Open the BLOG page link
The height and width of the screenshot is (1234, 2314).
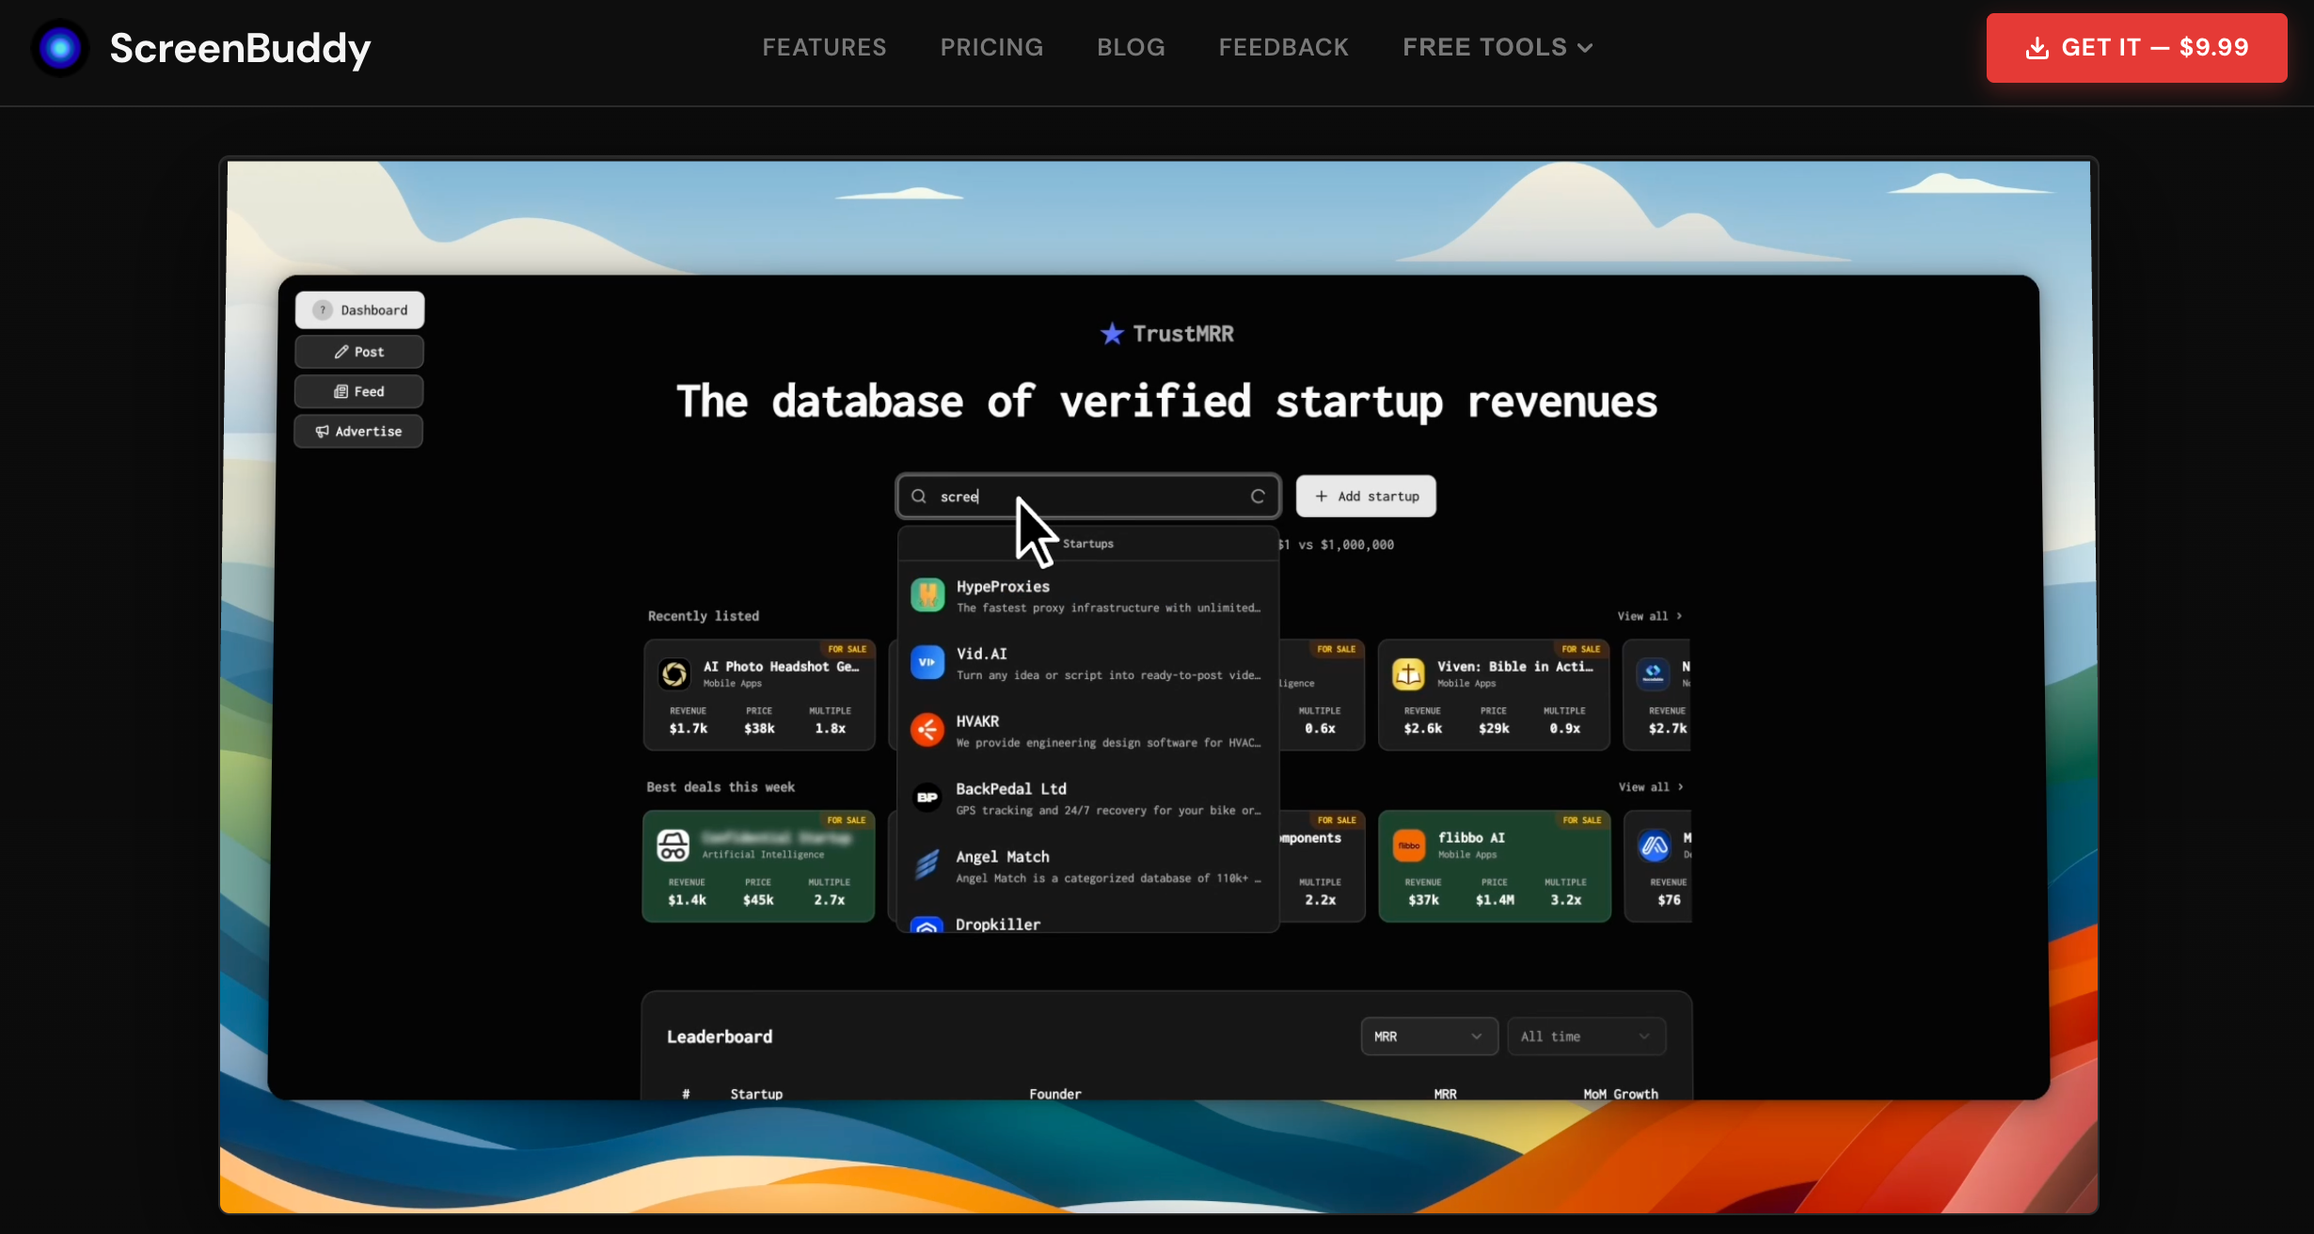[1131, 47]
